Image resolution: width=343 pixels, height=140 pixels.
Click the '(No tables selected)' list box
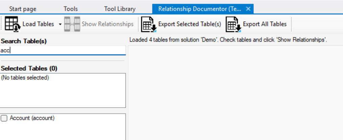coord(63,90)
